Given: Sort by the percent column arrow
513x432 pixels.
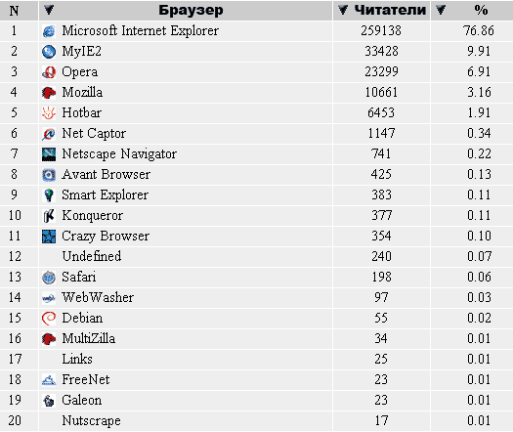Looking at the screenshot, I should [441, 10].
